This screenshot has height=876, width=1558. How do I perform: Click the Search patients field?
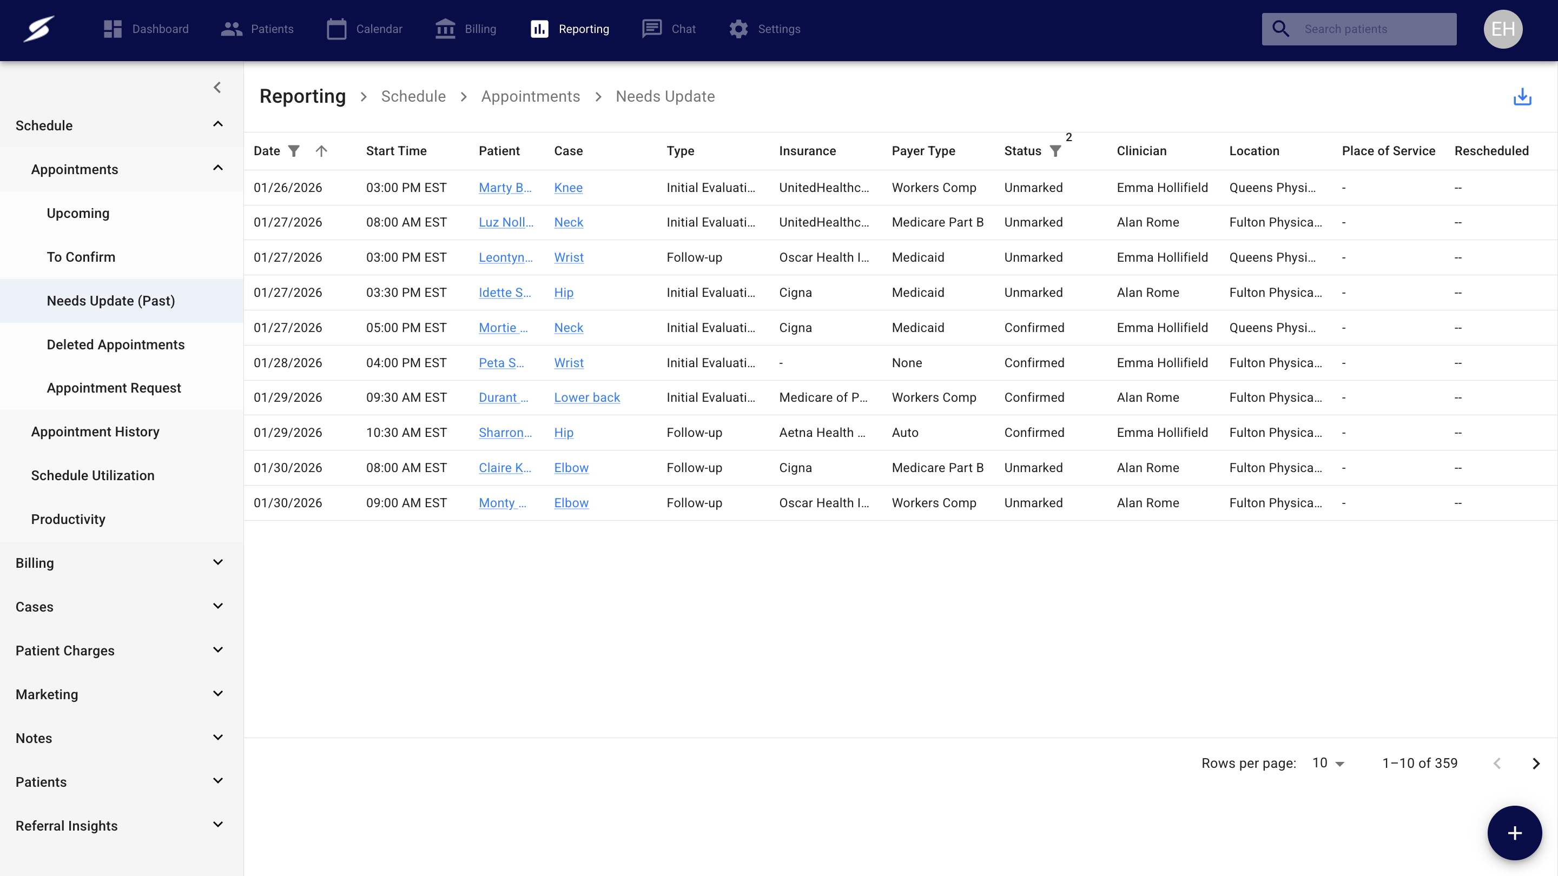(x=1373, y=29)
